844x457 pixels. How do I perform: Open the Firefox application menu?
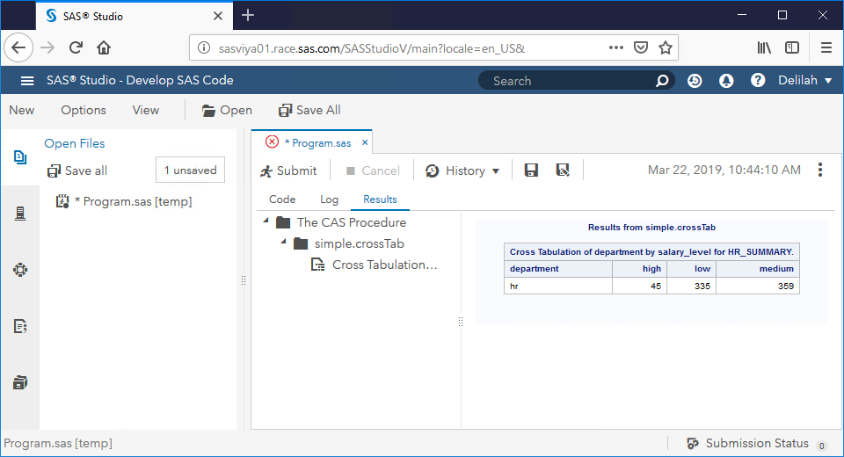(826, 48)
